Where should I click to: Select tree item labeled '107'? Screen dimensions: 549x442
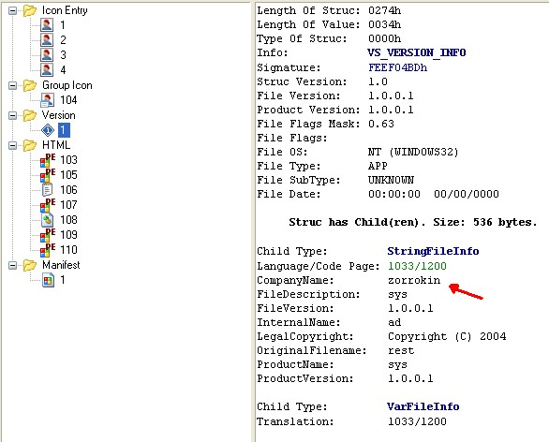pos(68,205)
